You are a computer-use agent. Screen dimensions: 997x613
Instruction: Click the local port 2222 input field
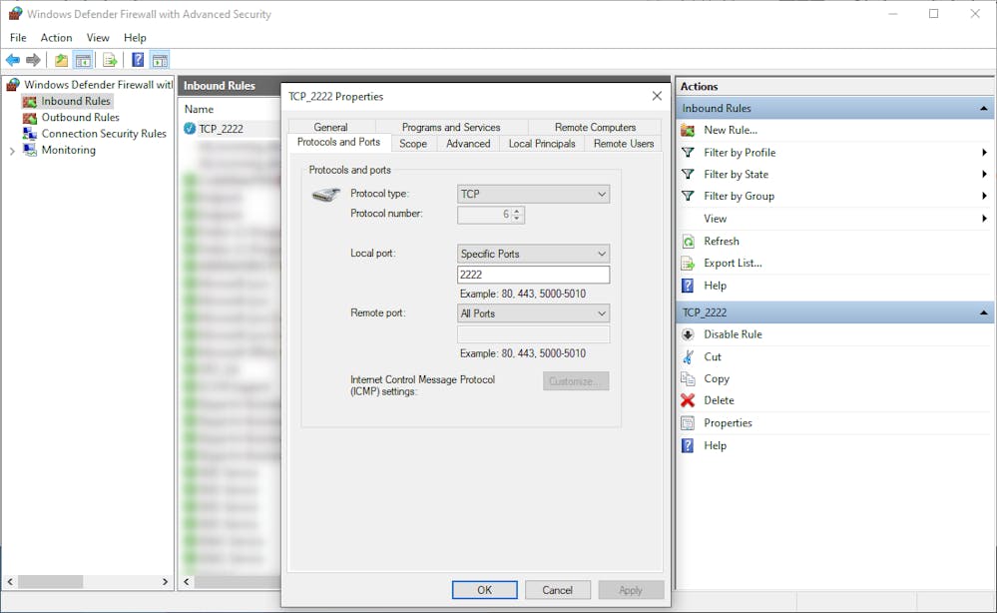pyautogui.click(x=533, y=275)
